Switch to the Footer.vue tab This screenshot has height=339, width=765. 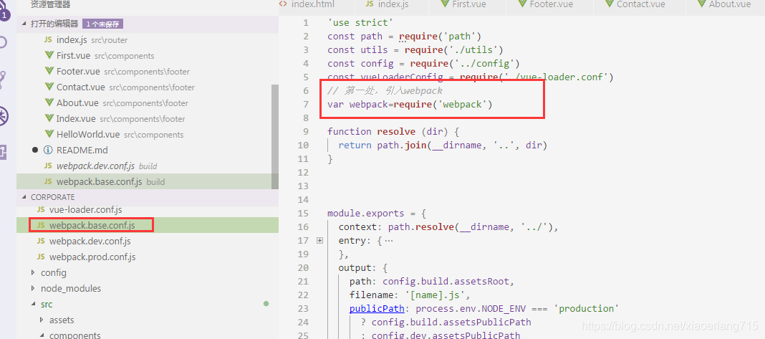click(546, 4)
